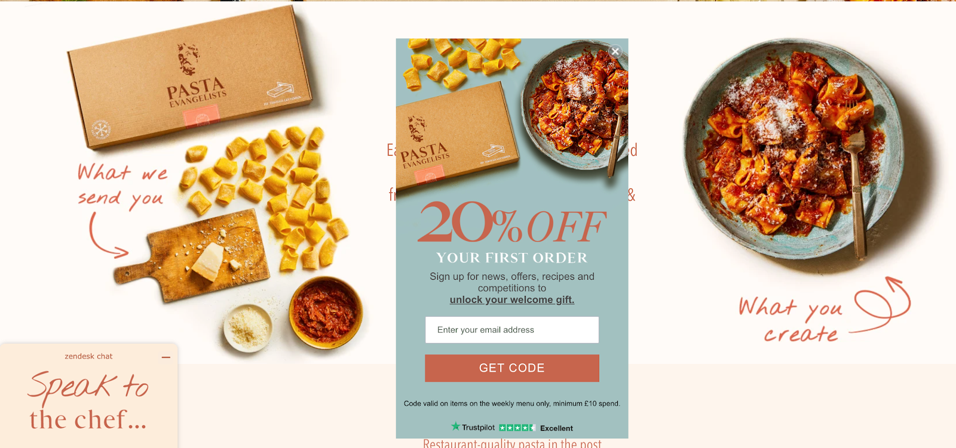Minimize the zendesk chat widget
Image resolution: width=956 pixels, height=448 pixels.
pos(166,357)
